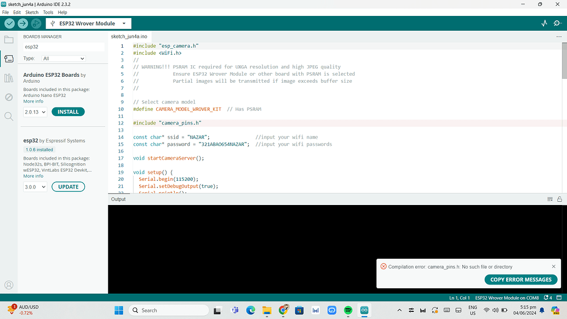Open the Library Manager in the sidebar

8,77
